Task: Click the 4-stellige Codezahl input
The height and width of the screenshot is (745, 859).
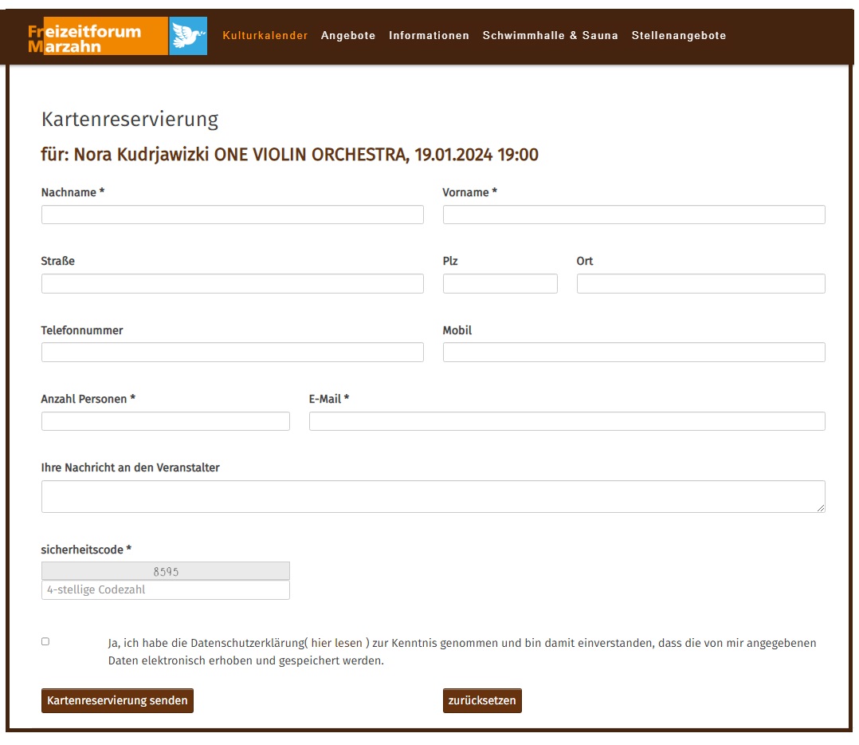Action: pos(166,590)
